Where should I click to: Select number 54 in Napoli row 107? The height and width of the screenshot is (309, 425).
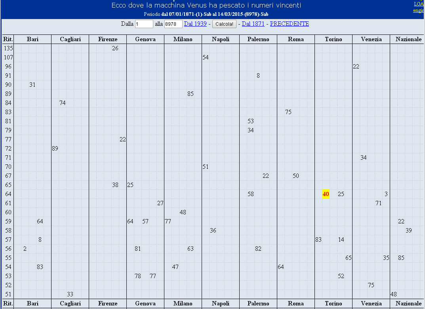point(206,57)
